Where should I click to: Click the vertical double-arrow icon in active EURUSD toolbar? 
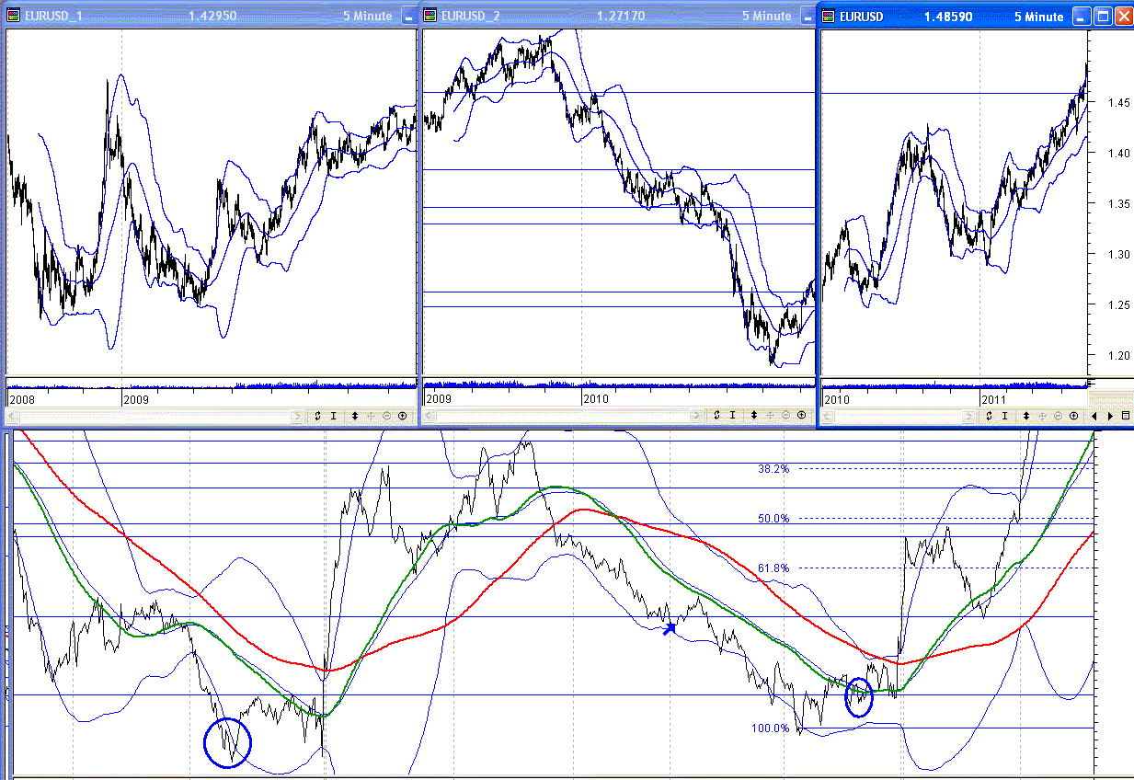pos(1026,416)
